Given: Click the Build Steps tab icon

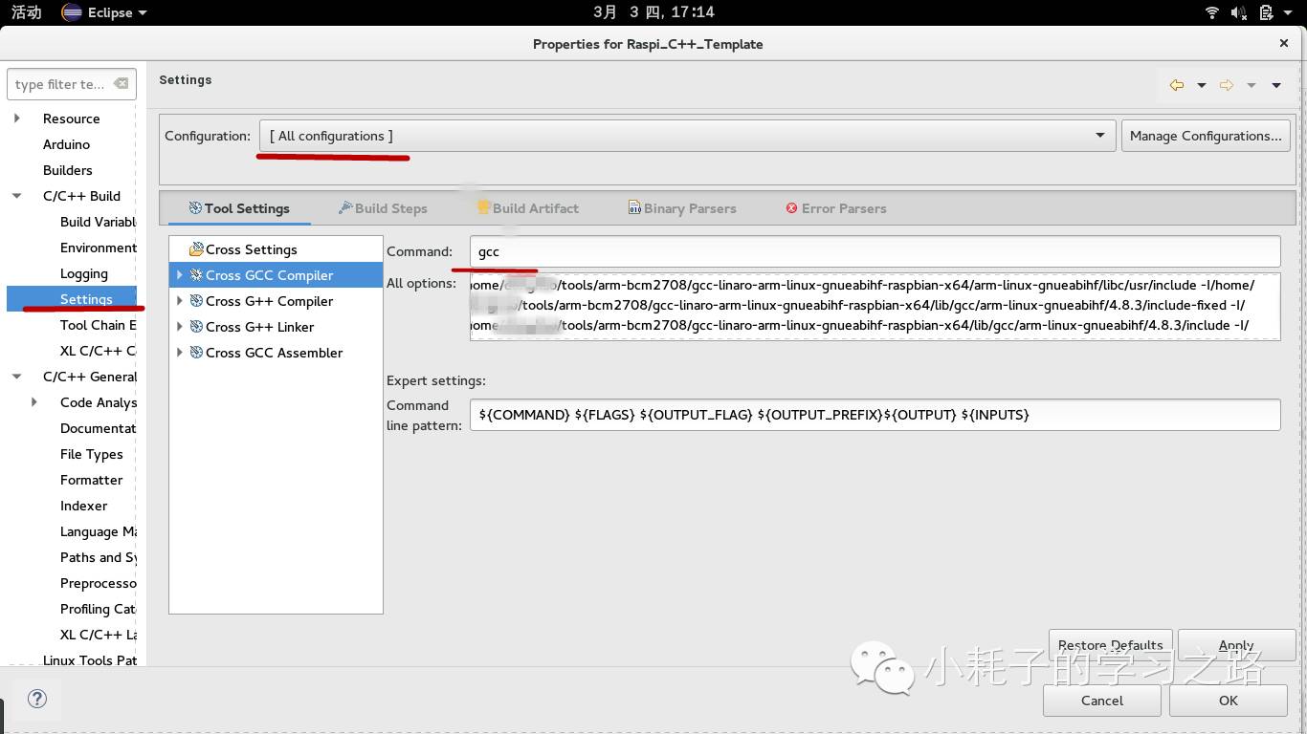Looking at the screenshot, I should click(x=345, y=207).
